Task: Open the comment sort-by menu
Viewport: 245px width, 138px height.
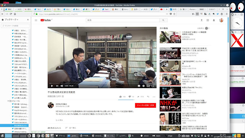Action: pos(71,128)
